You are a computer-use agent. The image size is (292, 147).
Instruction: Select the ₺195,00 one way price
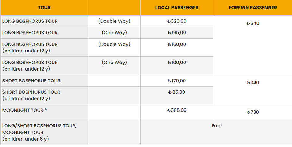click(x=177, y=33)
